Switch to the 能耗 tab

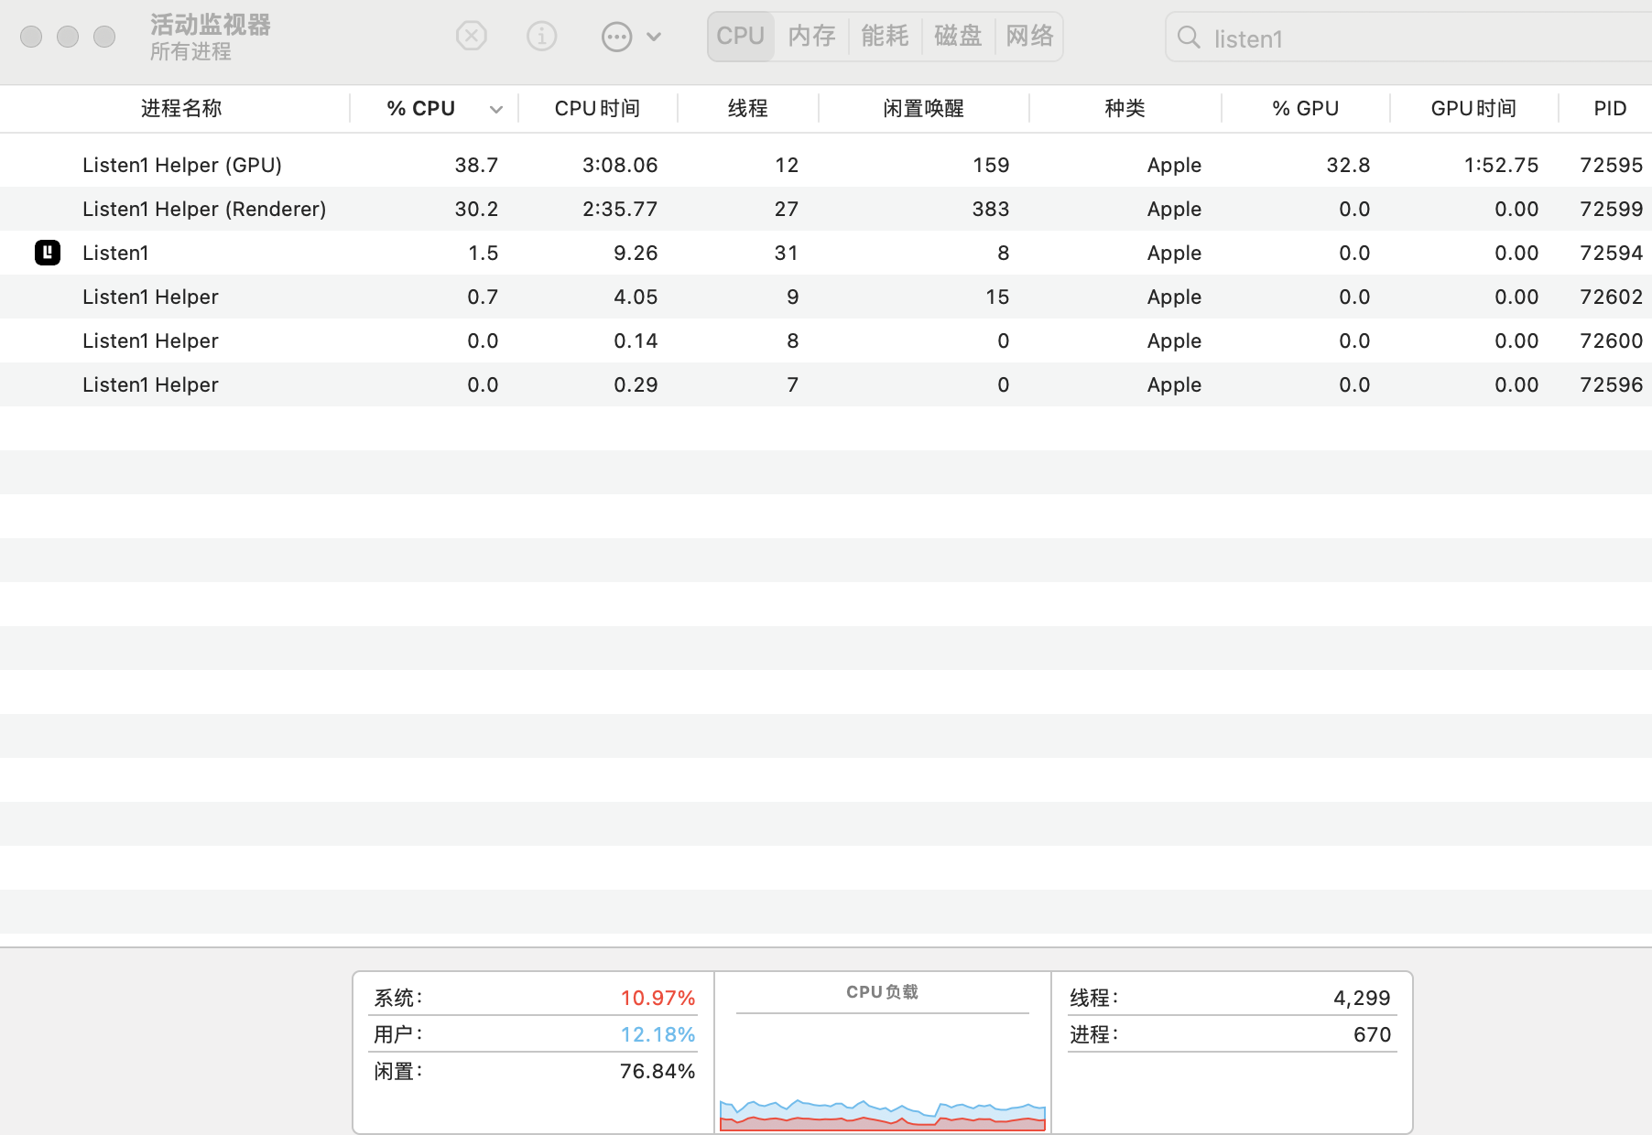(885, 36)
